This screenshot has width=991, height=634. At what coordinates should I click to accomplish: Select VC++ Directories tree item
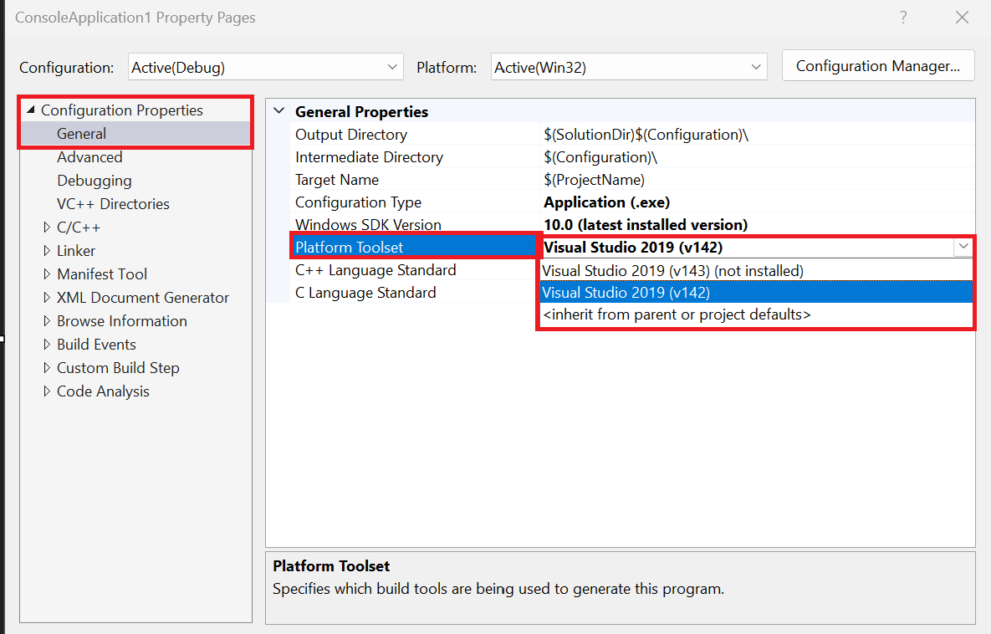pos(113,204)
